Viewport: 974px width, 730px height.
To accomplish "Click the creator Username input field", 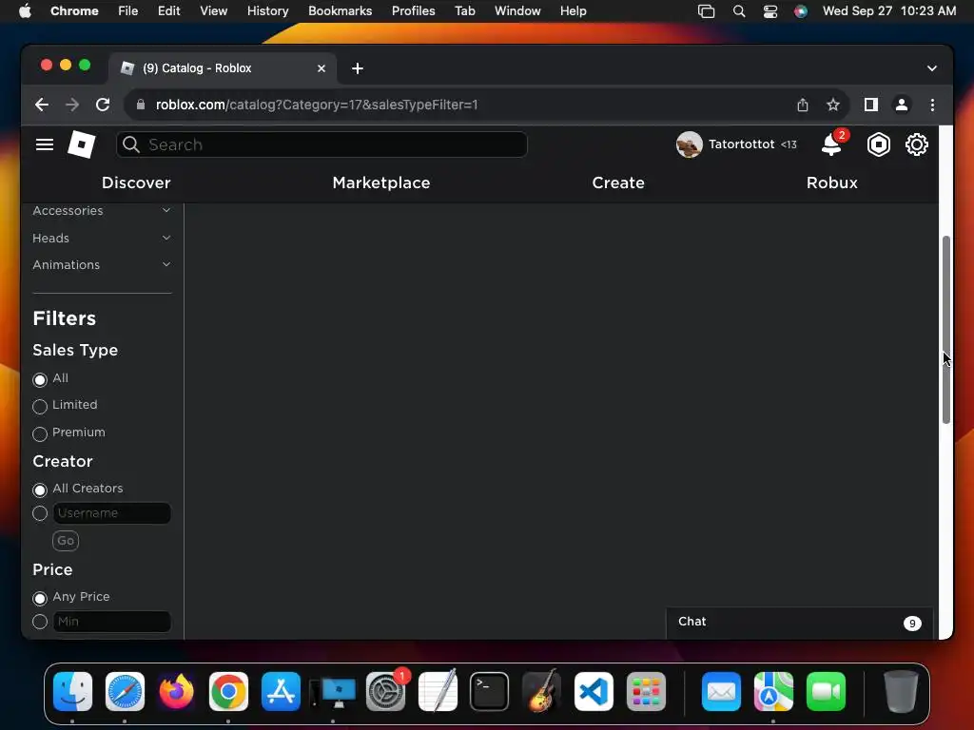I will point(112,513).
